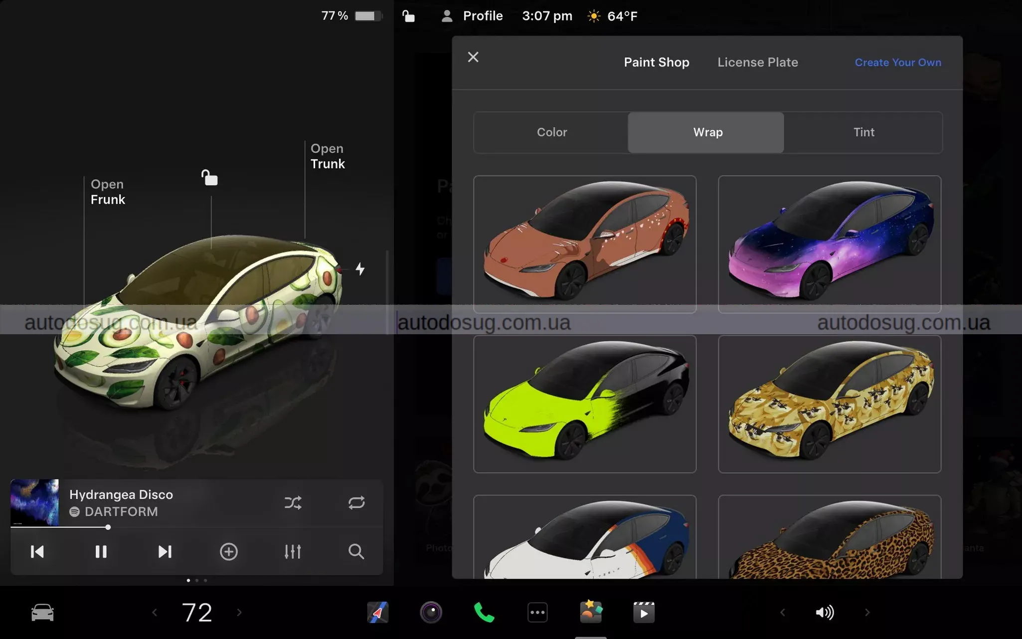The width and height of the screenshot is (1022, 639).
Task: Open the dashcam camera app
Action: tap(431, 612)
